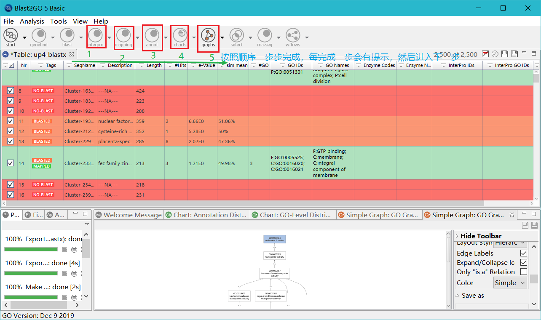Open the graphs dropdown arrow
Viewport: 541px width, 320px height.
click(222, 37)
